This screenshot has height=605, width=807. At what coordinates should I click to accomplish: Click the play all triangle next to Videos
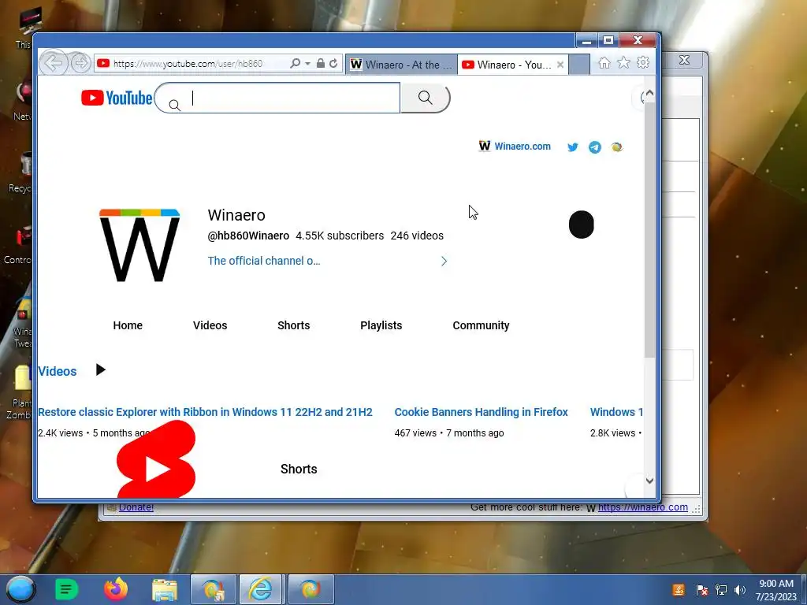[x=101, y=370]
